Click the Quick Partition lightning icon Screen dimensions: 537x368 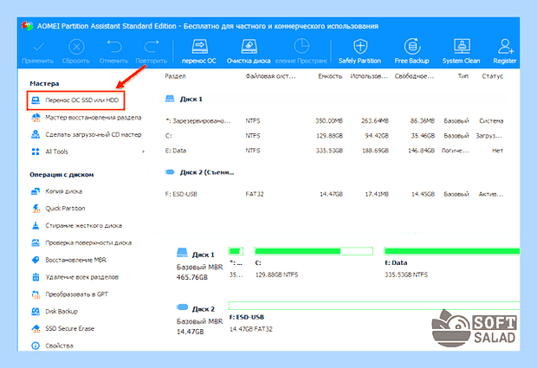(x=36, y=209)
